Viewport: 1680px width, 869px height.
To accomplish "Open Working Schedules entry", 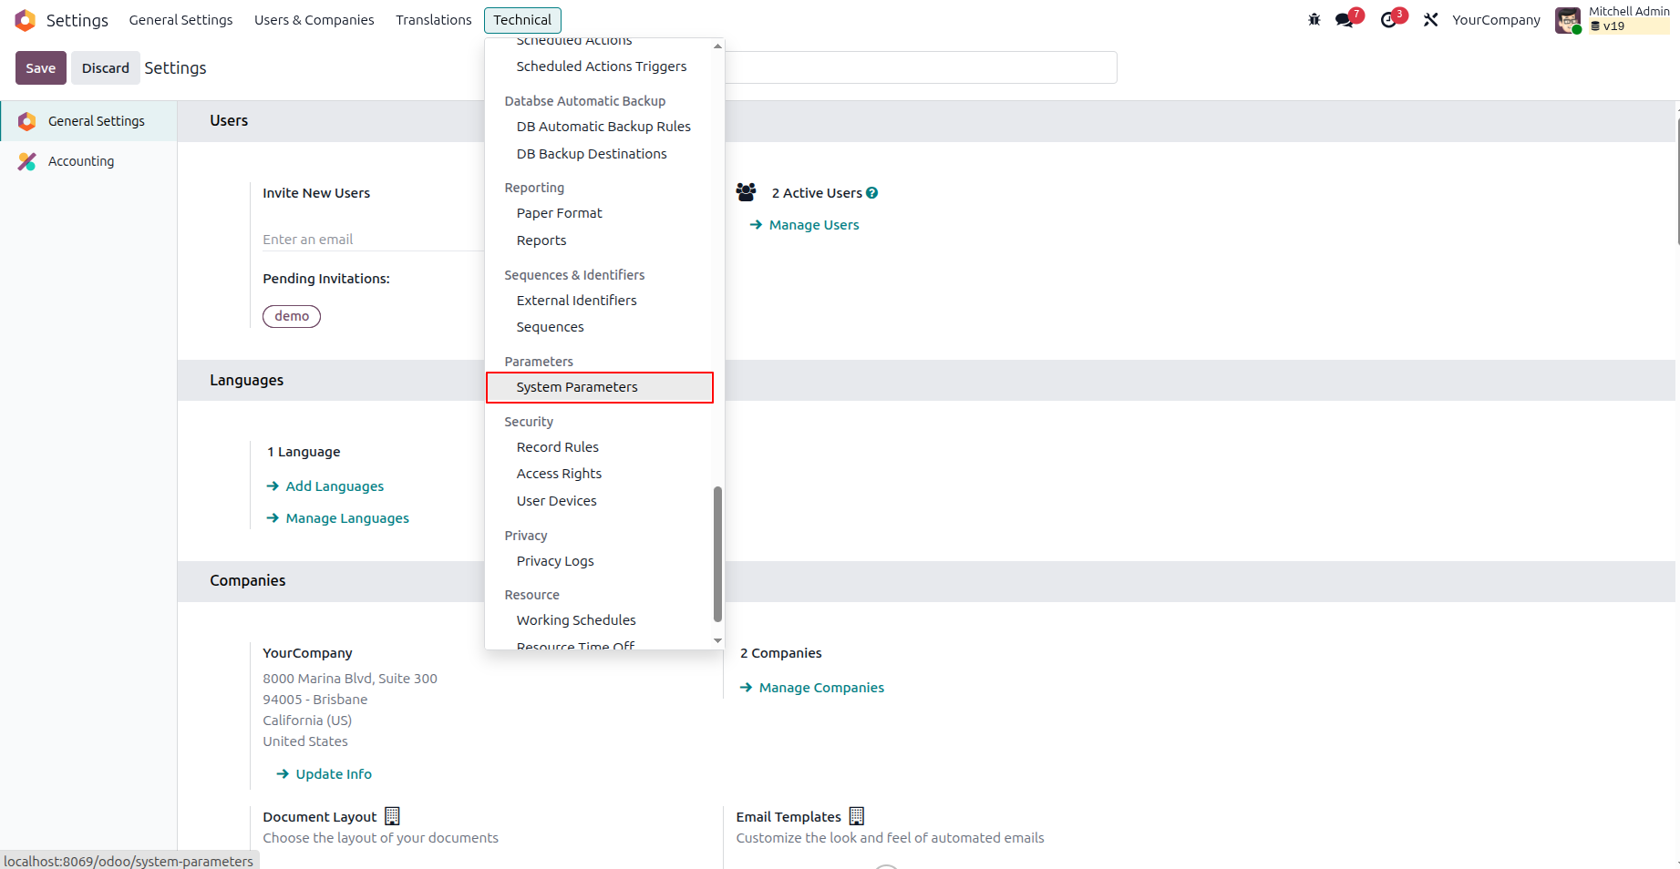I will point(576,620).
